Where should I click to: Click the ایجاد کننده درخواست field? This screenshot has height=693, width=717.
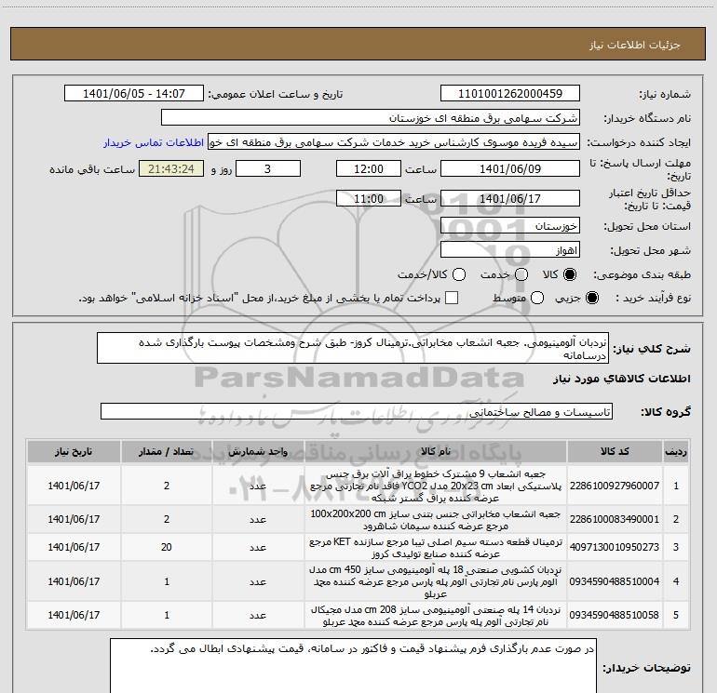[x=396, y=142]
